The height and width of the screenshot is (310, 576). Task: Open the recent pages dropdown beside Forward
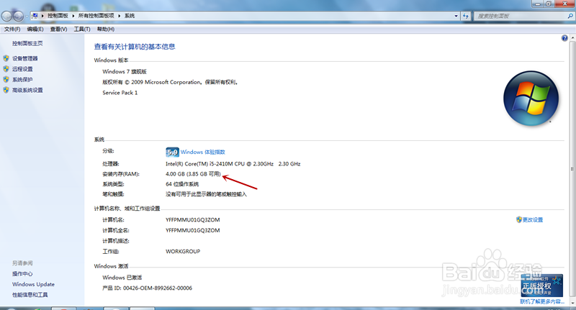coord(27,17)
